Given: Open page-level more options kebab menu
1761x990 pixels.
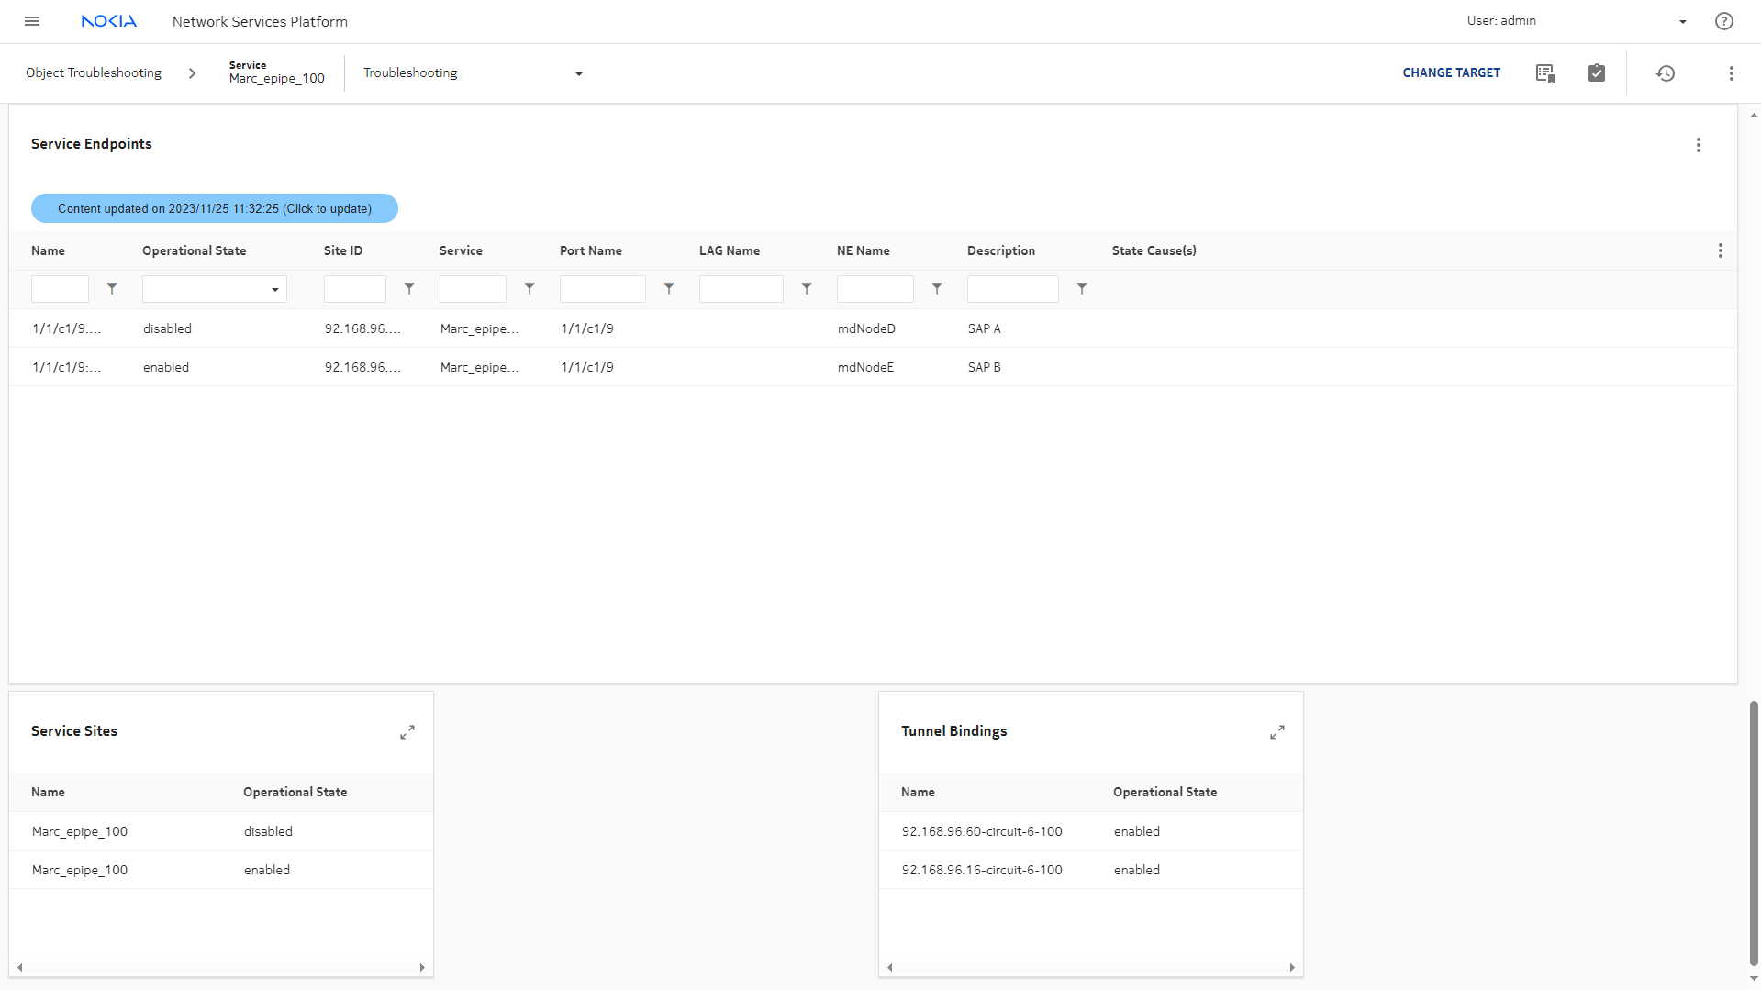Looking at the screenshot, I should 1731,73.
